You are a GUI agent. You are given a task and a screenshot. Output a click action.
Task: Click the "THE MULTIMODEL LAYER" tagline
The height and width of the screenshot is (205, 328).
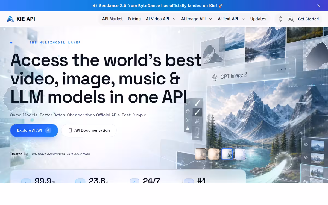tap(55, 42)
